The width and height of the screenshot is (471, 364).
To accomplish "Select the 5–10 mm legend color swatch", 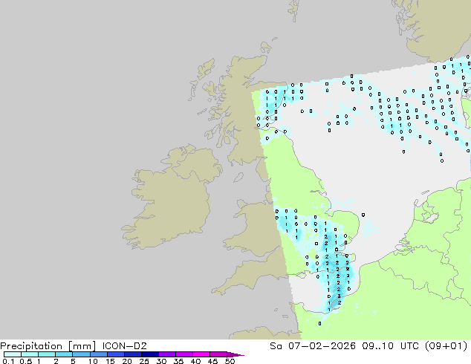I will point(81,354).
